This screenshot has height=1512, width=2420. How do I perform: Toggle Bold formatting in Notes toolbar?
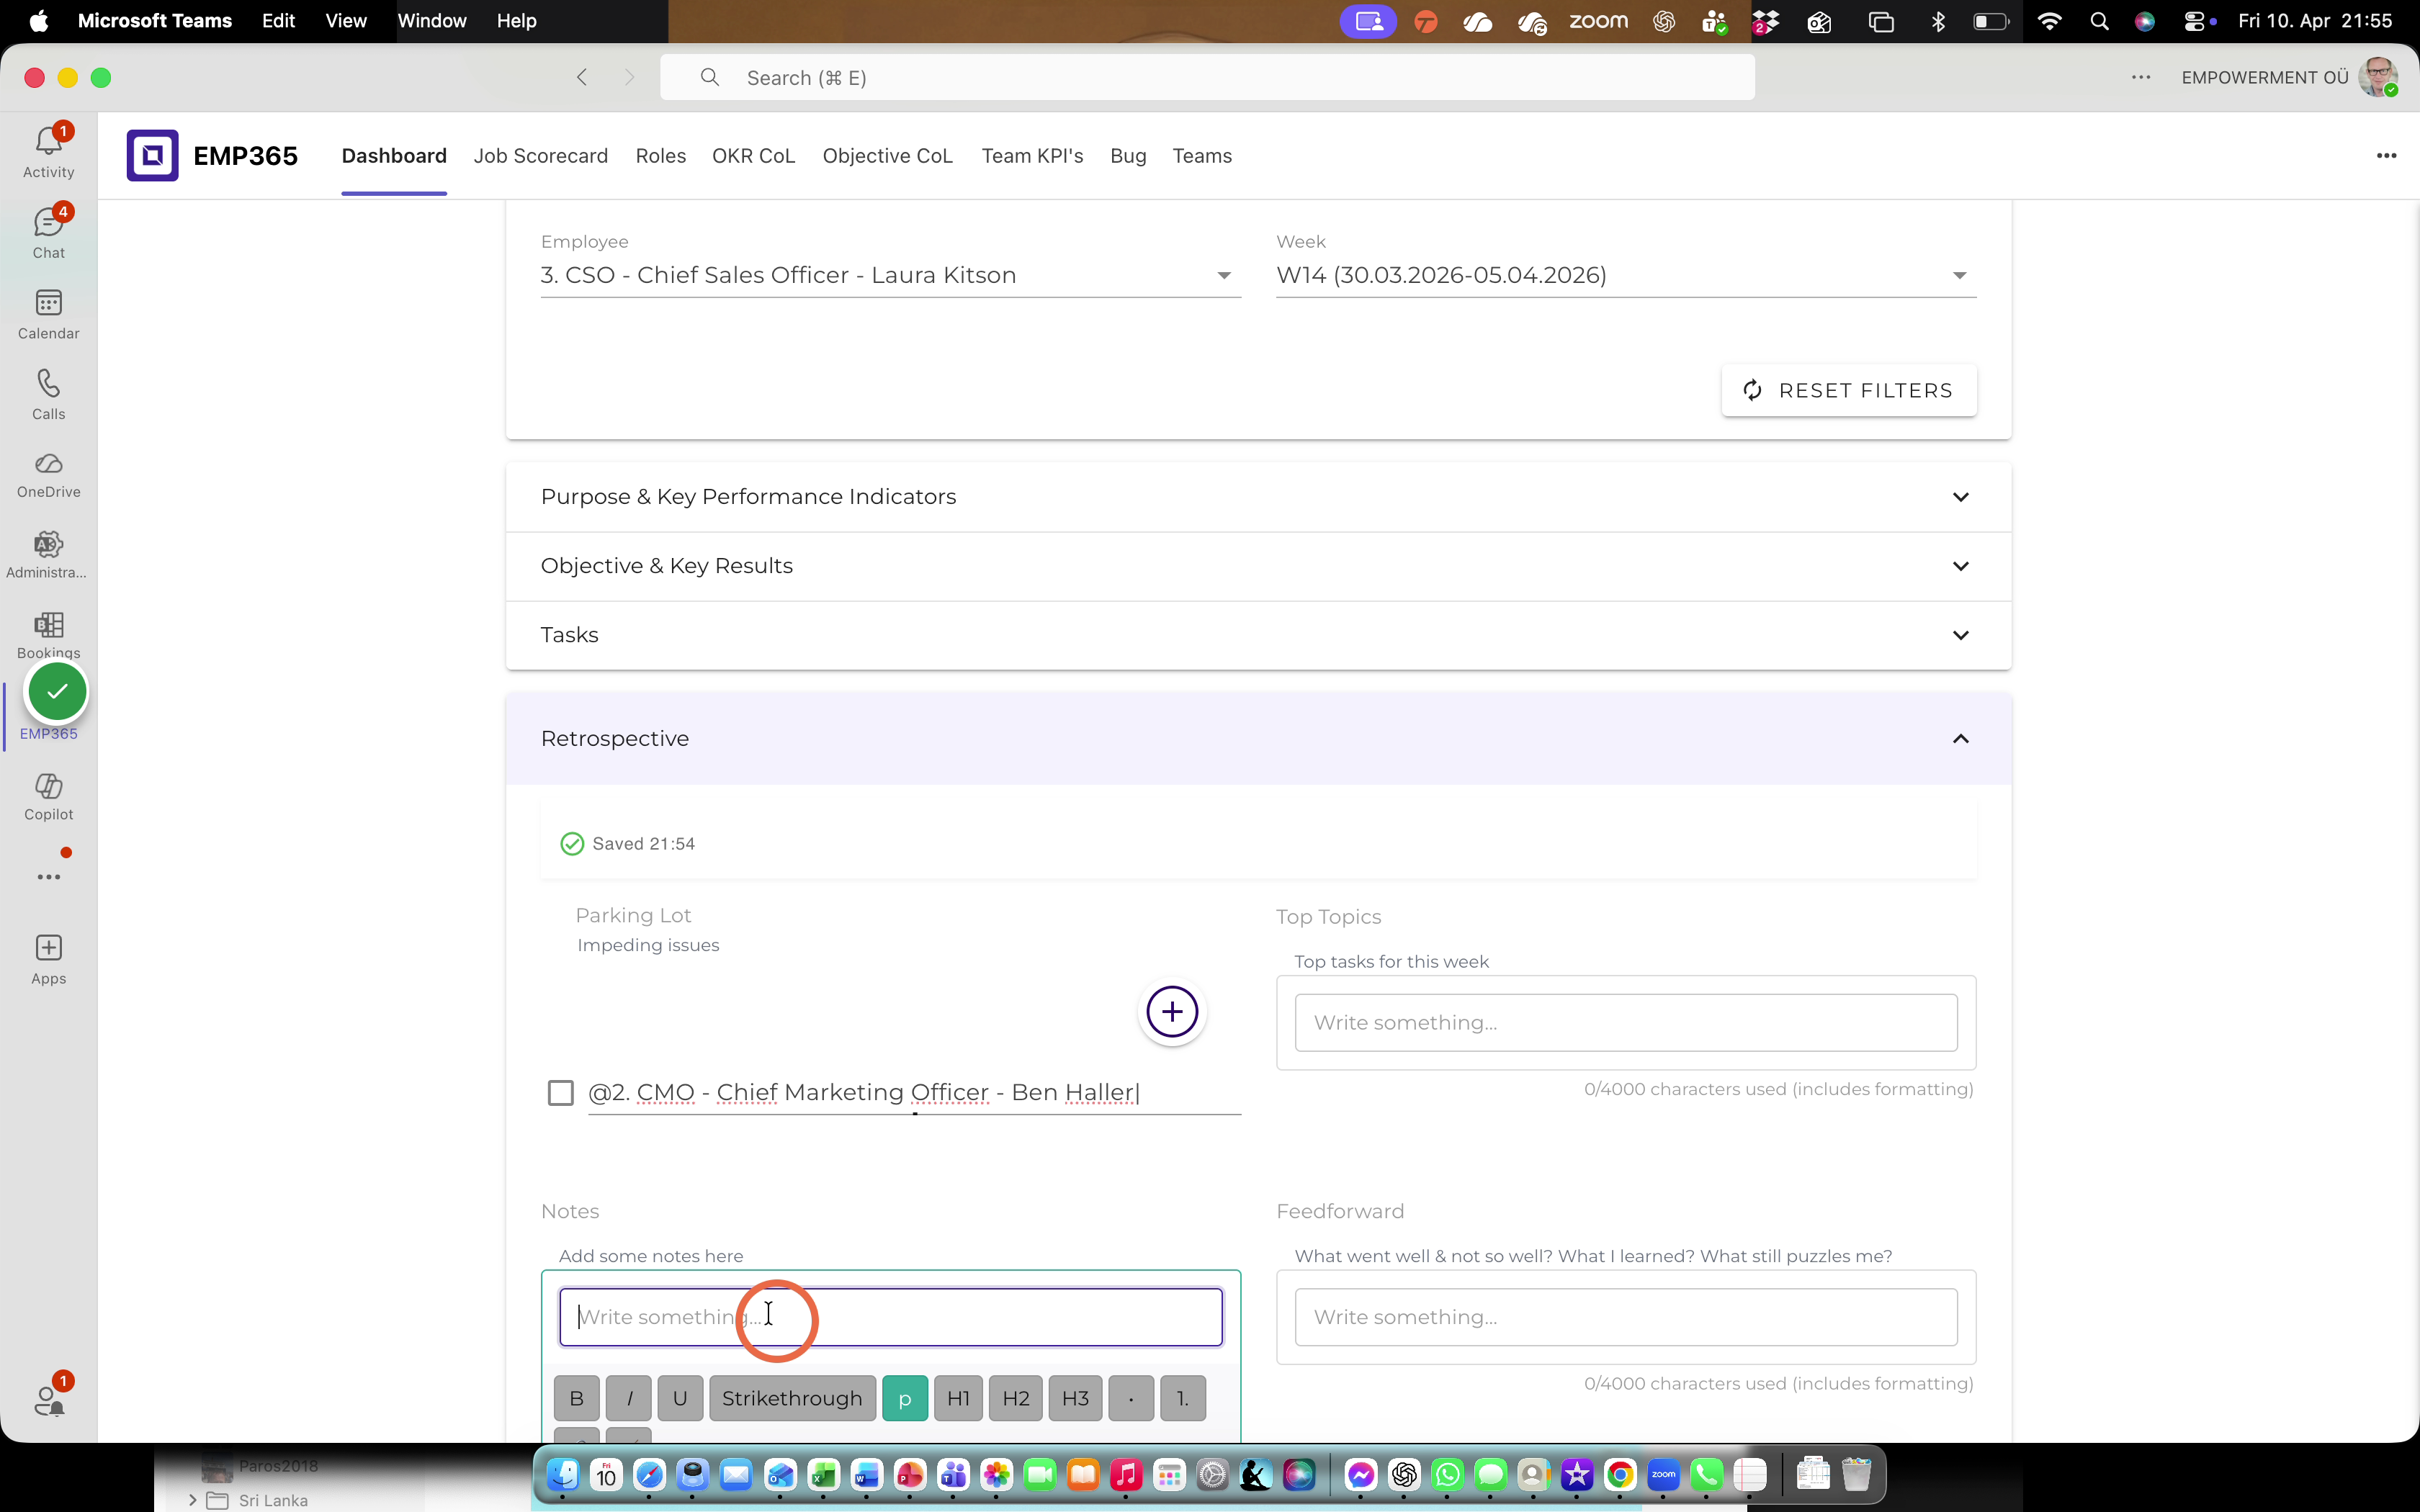[x=577, y=1398]
